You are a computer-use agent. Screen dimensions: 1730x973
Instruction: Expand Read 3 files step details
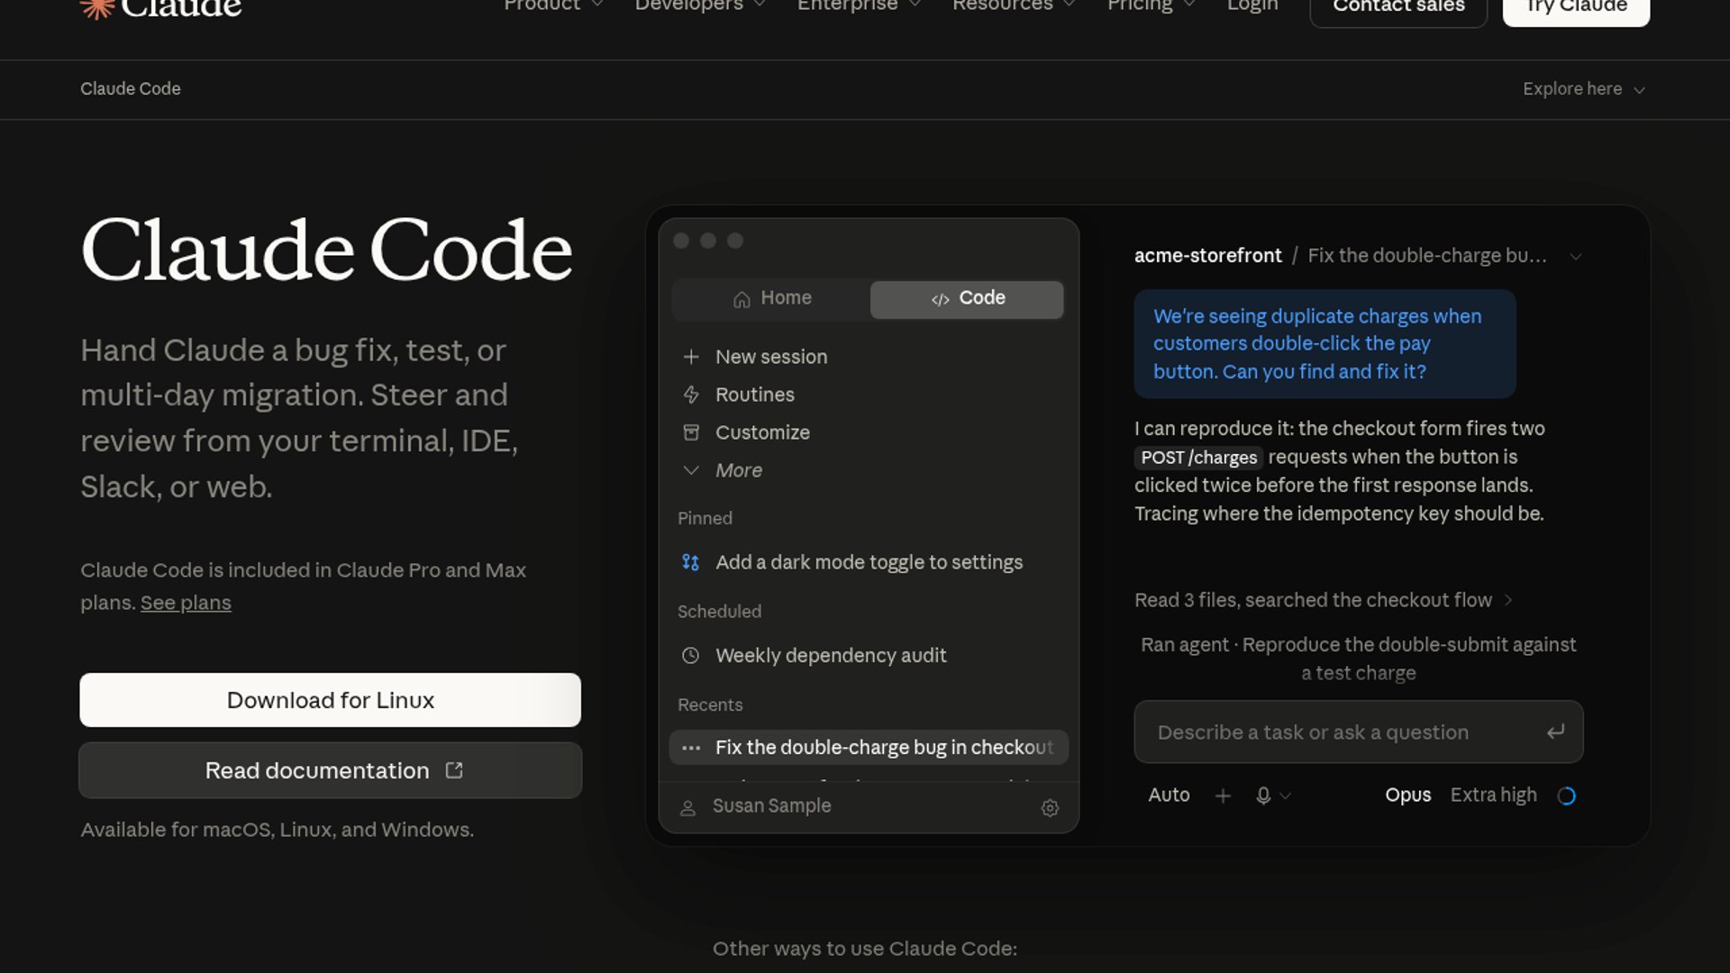1324,600
